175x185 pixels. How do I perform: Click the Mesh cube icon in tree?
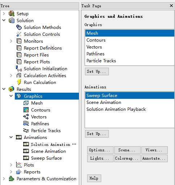[26, 103]
